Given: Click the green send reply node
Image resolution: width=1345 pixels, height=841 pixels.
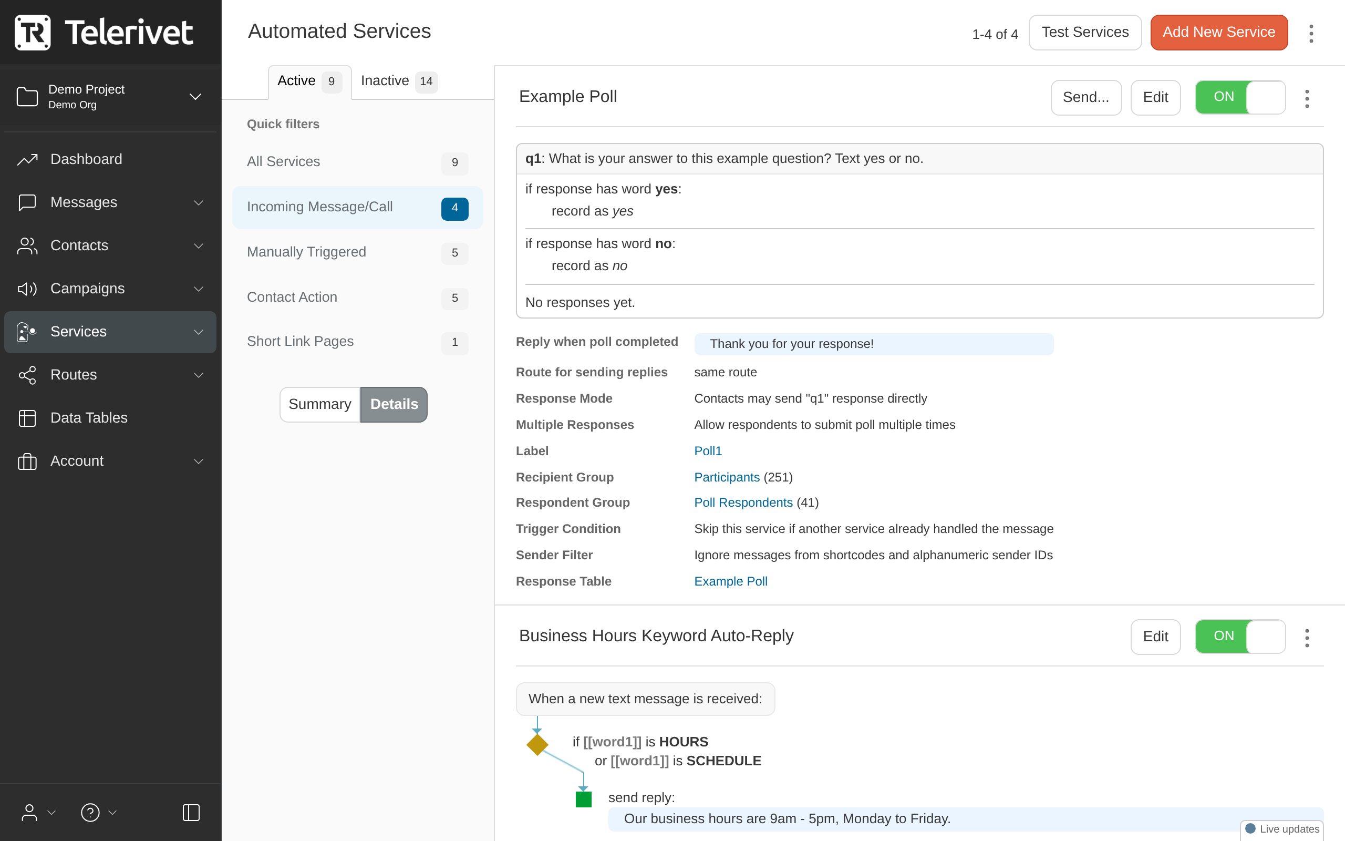Looking at the screenshot, I should coord(583,799).
